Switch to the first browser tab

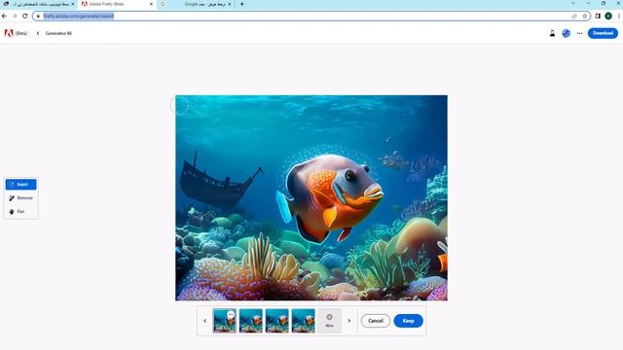tap(39, 4)
